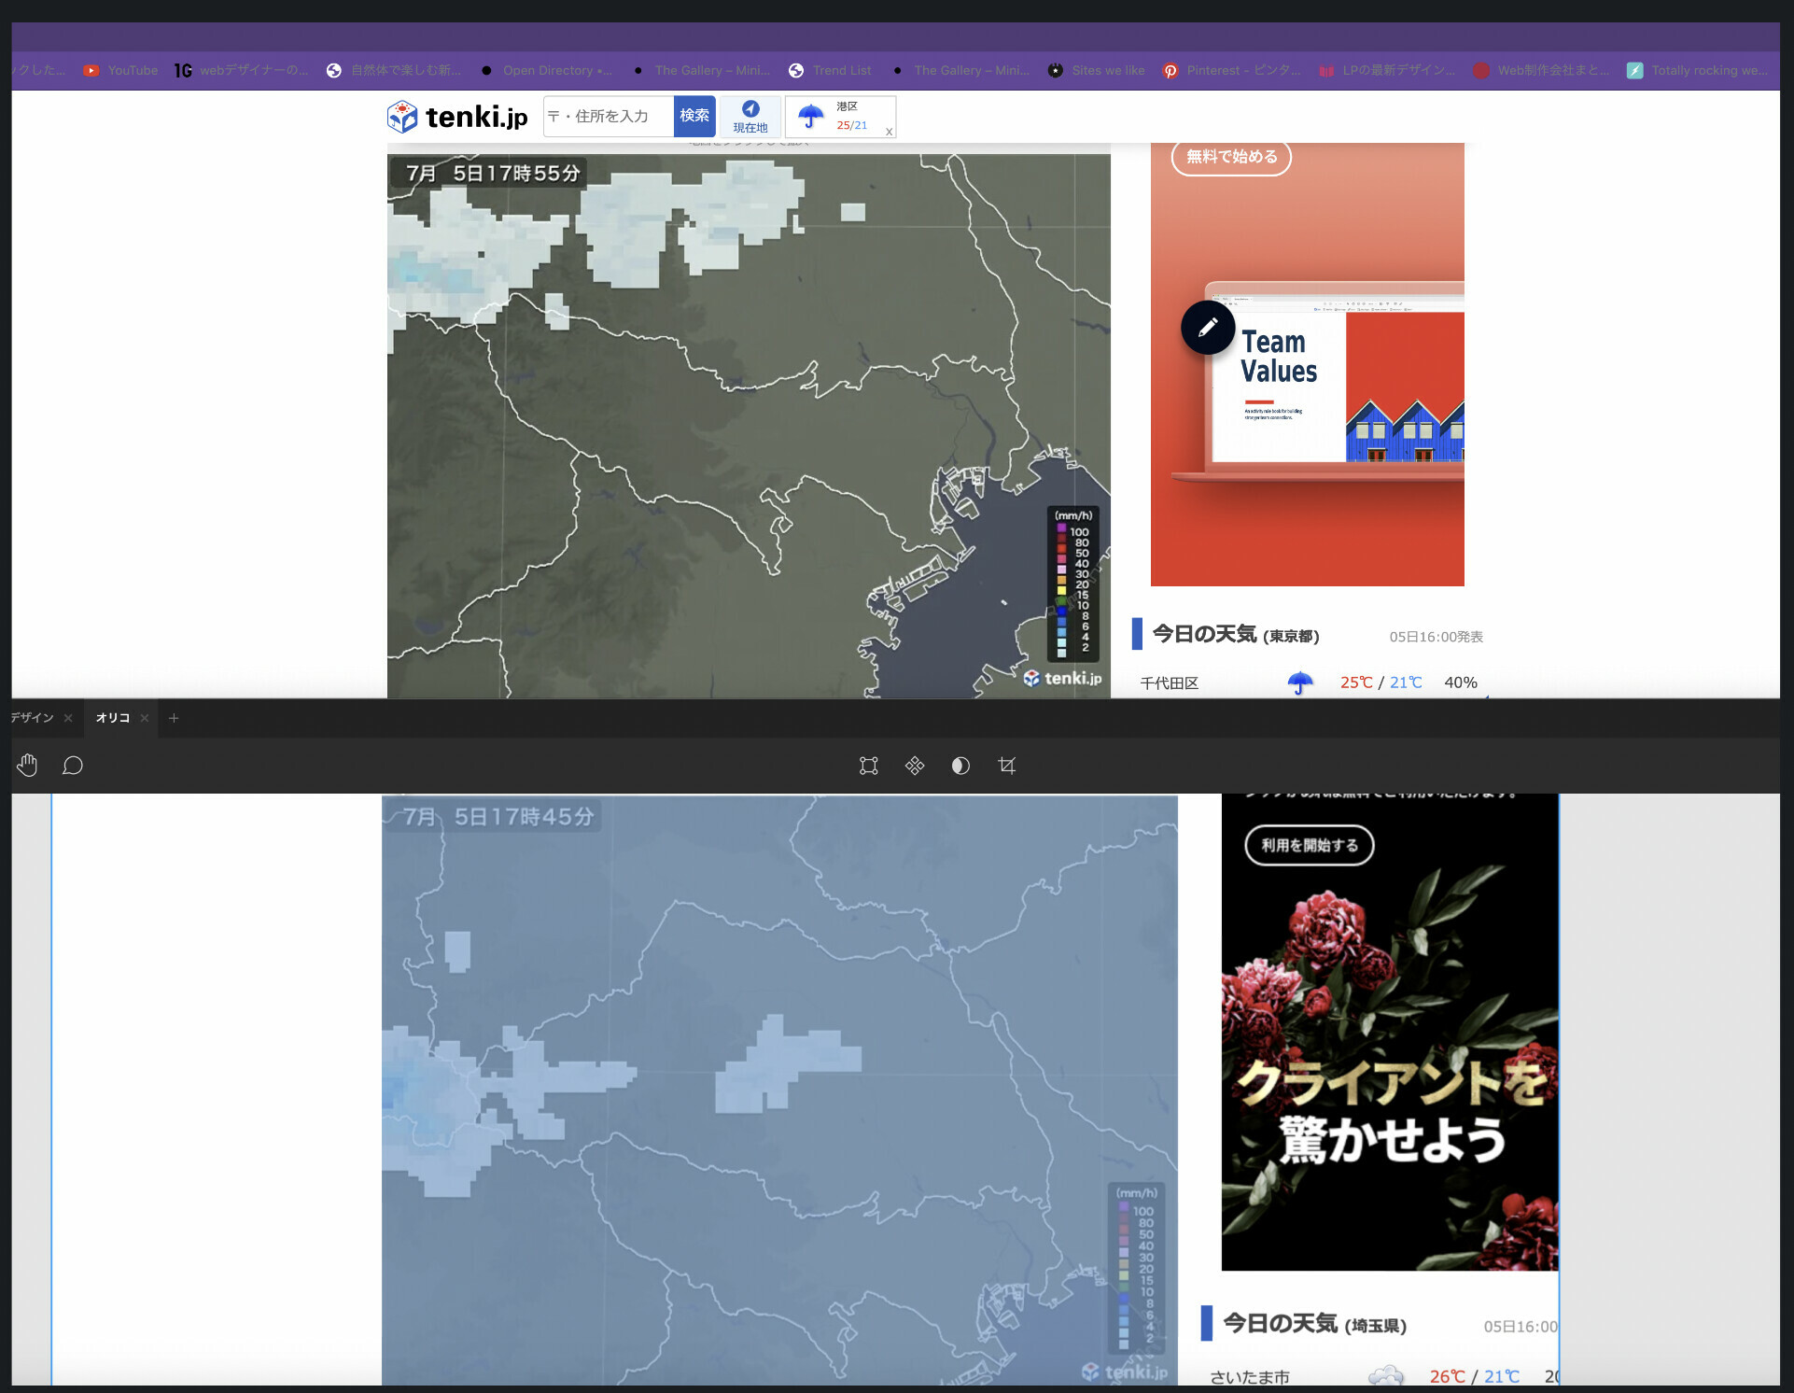Click the tenki.jp logo

coord(457,117)
